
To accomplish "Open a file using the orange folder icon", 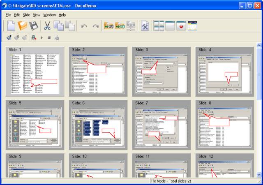I will [22, 26].
